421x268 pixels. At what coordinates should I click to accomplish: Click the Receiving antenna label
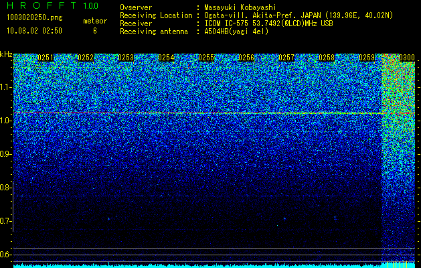tap(154, 31)
